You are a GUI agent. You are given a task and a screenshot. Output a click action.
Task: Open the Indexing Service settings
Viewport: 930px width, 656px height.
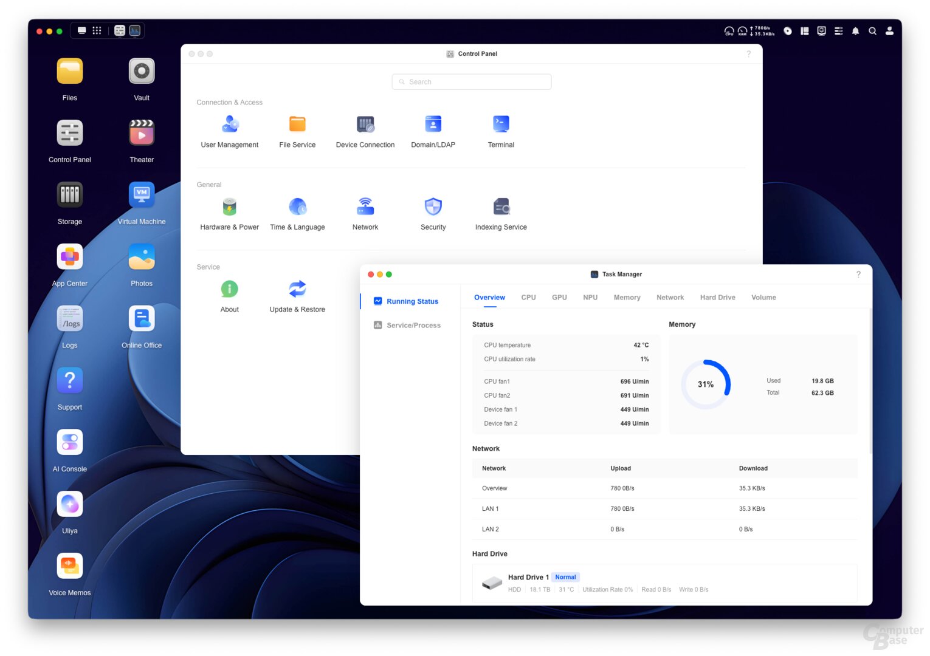click(x=501, y=208)
